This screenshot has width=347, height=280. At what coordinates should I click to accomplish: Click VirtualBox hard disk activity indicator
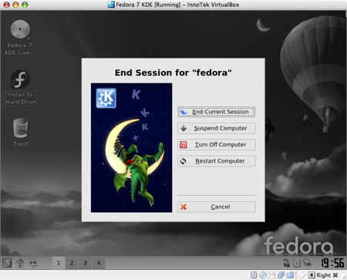click(x=254, y=275)
